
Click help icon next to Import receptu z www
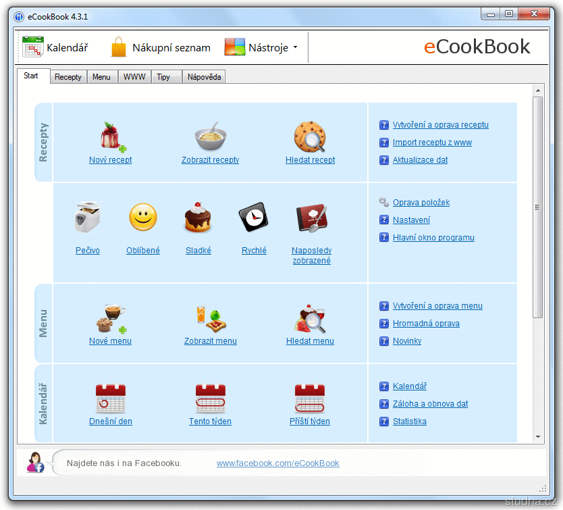384,143
